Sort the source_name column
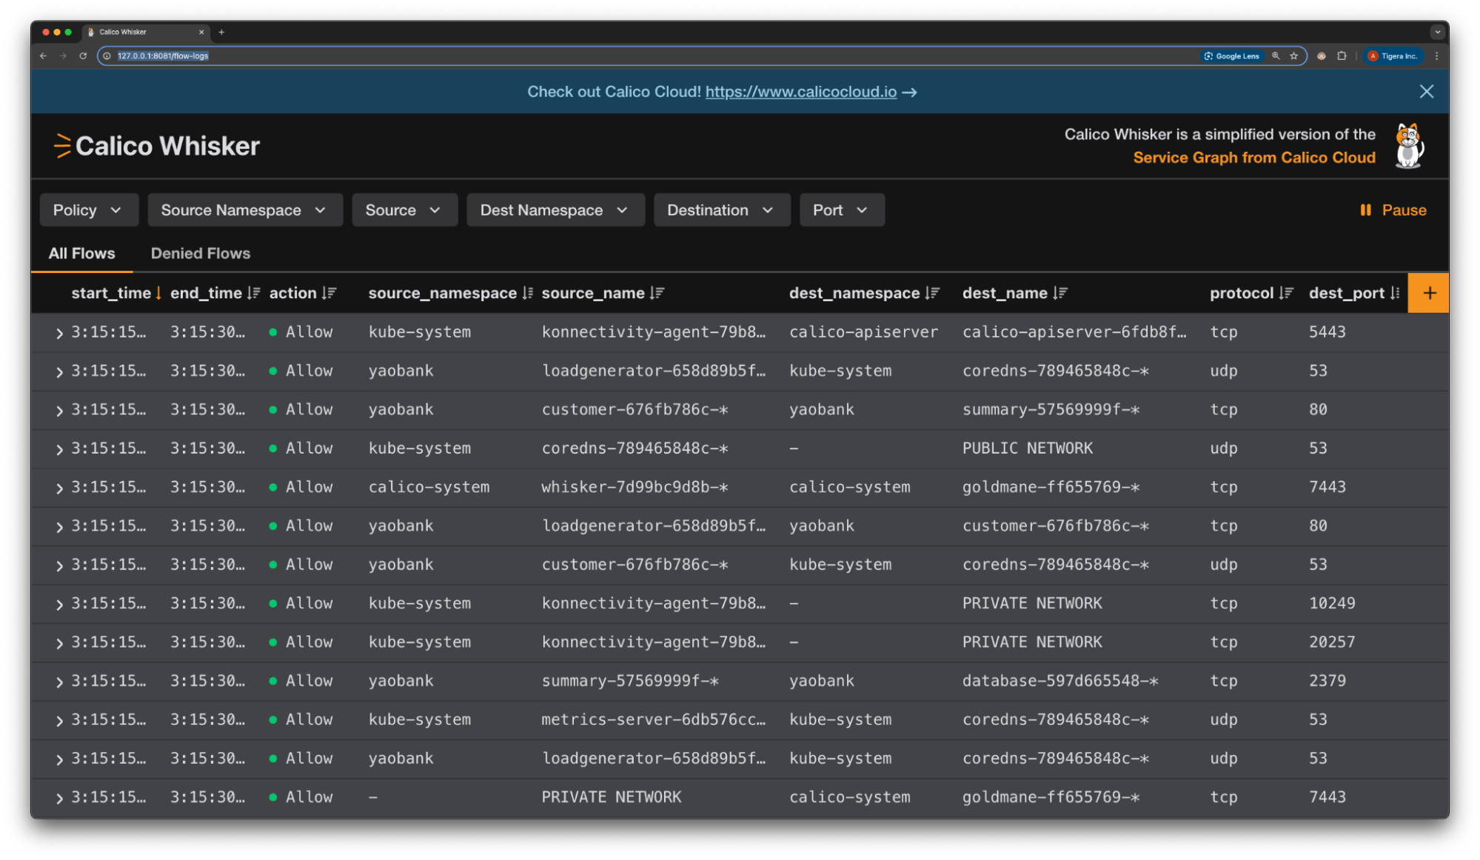The image size is (1480, 860). click(657, 293)
